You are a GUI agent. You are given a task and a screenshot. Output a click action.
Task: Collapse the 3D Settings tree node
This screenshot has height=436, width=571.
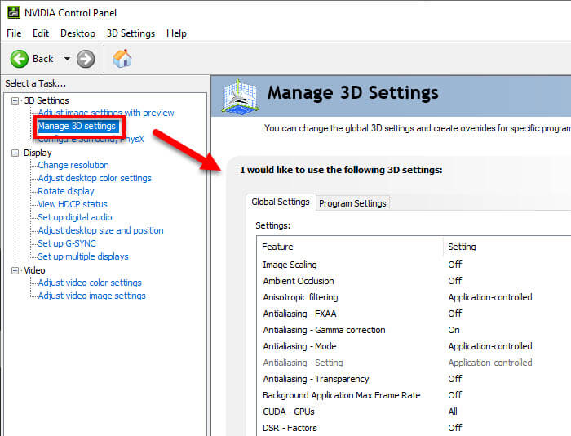tap(15, 100)
